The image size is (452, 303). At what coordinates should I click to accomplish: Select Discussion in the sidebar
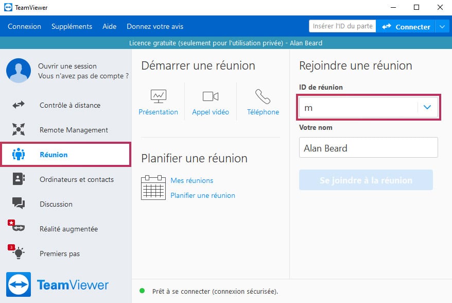66,204
